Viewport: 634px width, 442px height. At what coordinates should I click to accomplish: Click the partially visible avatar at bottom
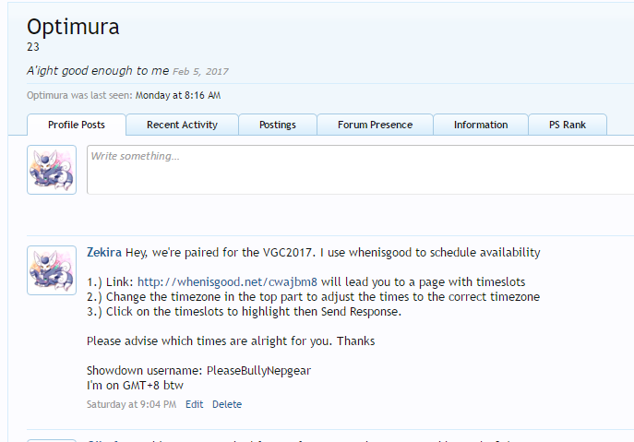click(x=52, y=439)
